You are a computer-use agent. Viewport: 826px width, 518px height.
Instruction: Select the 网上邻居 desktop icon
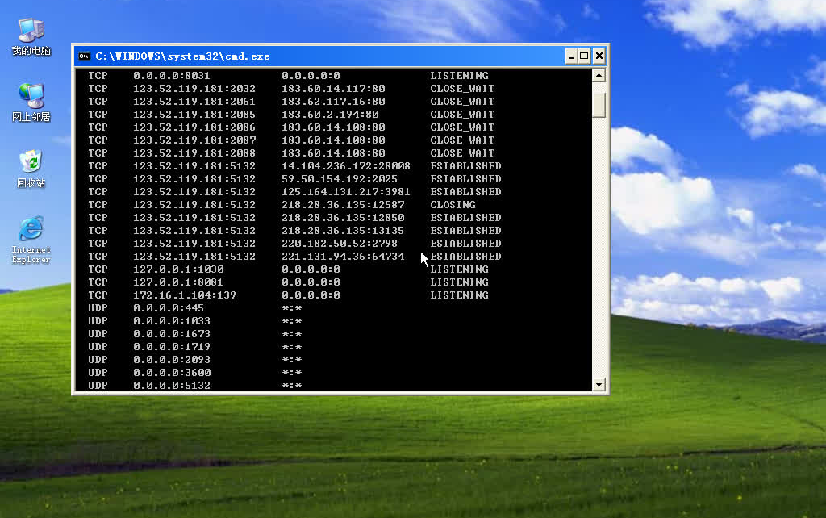click(x=31, y=102)
